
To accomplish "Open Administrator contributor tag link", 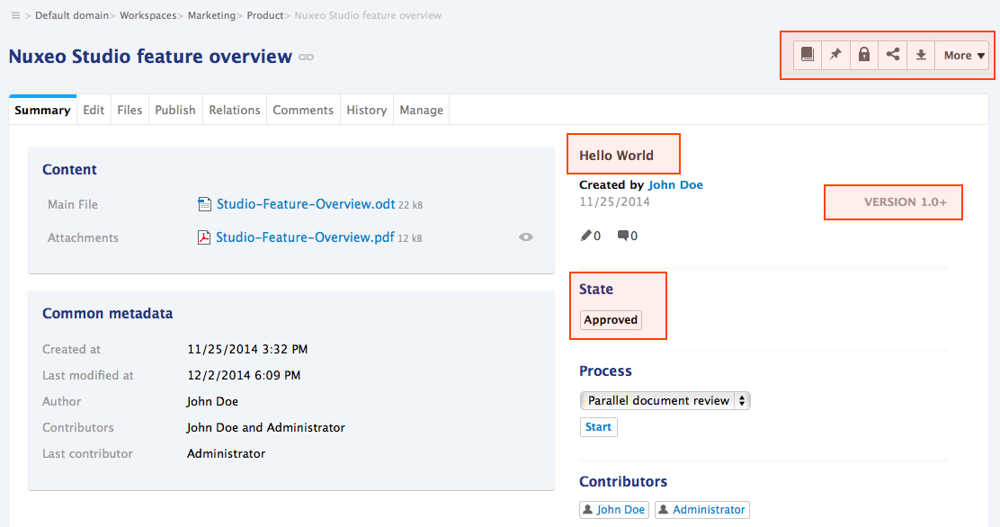I will click(709, 509).
